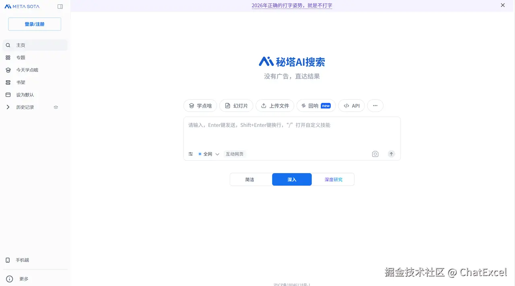Select the 深度研究 mode tab
515x286 pixels.
(x=334, y=180)
